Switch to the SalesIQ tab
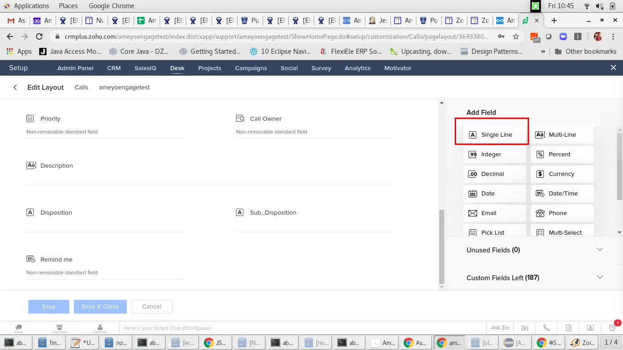Image resolution: width=623 pixels, height=350 pixels. point(145,68)
